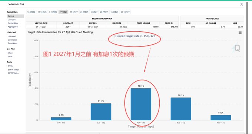Select the 9 12月26 meeting tab
The height and width of the screenshot is (134, 252).
[53, 12]
